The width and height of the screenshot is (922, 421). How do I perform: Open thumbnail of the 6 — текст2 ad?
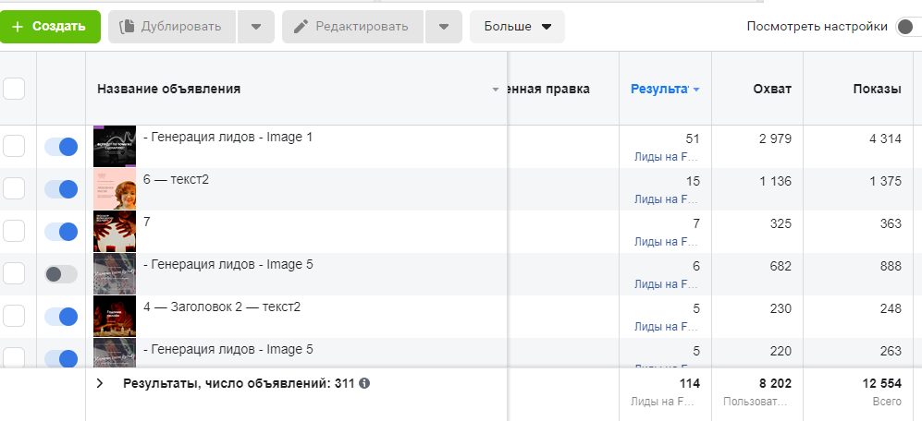tap(115, 189)
